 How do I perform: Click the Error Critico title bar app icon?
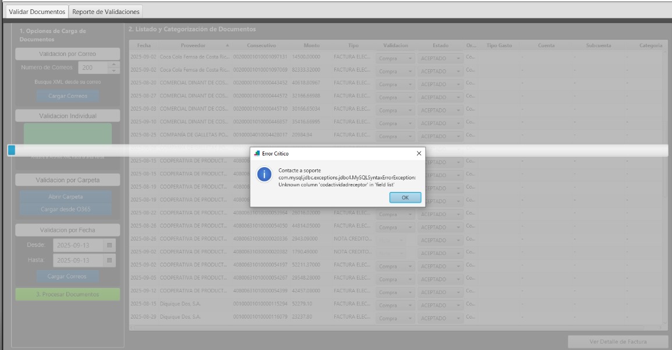point(257,154)
